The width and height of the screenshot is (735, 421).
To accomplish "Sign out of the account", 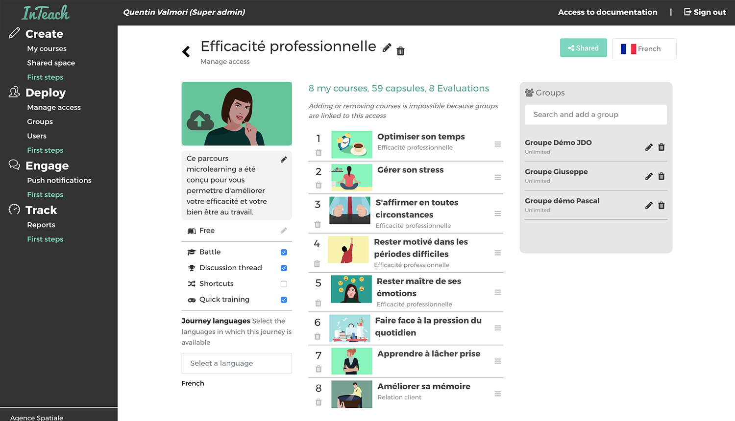I will click(705, 12).
